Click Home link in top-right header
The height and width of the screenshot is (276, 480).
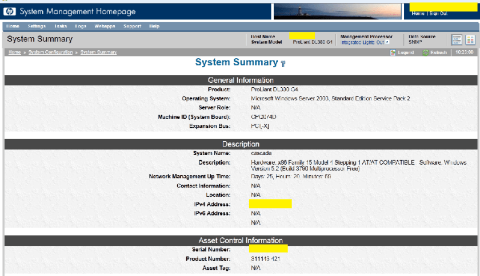(418, 14)
